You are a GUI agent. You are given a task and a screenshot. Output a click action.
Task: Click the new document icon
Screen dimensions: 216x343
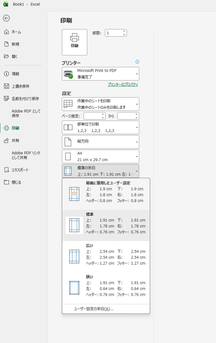point(7,44)
